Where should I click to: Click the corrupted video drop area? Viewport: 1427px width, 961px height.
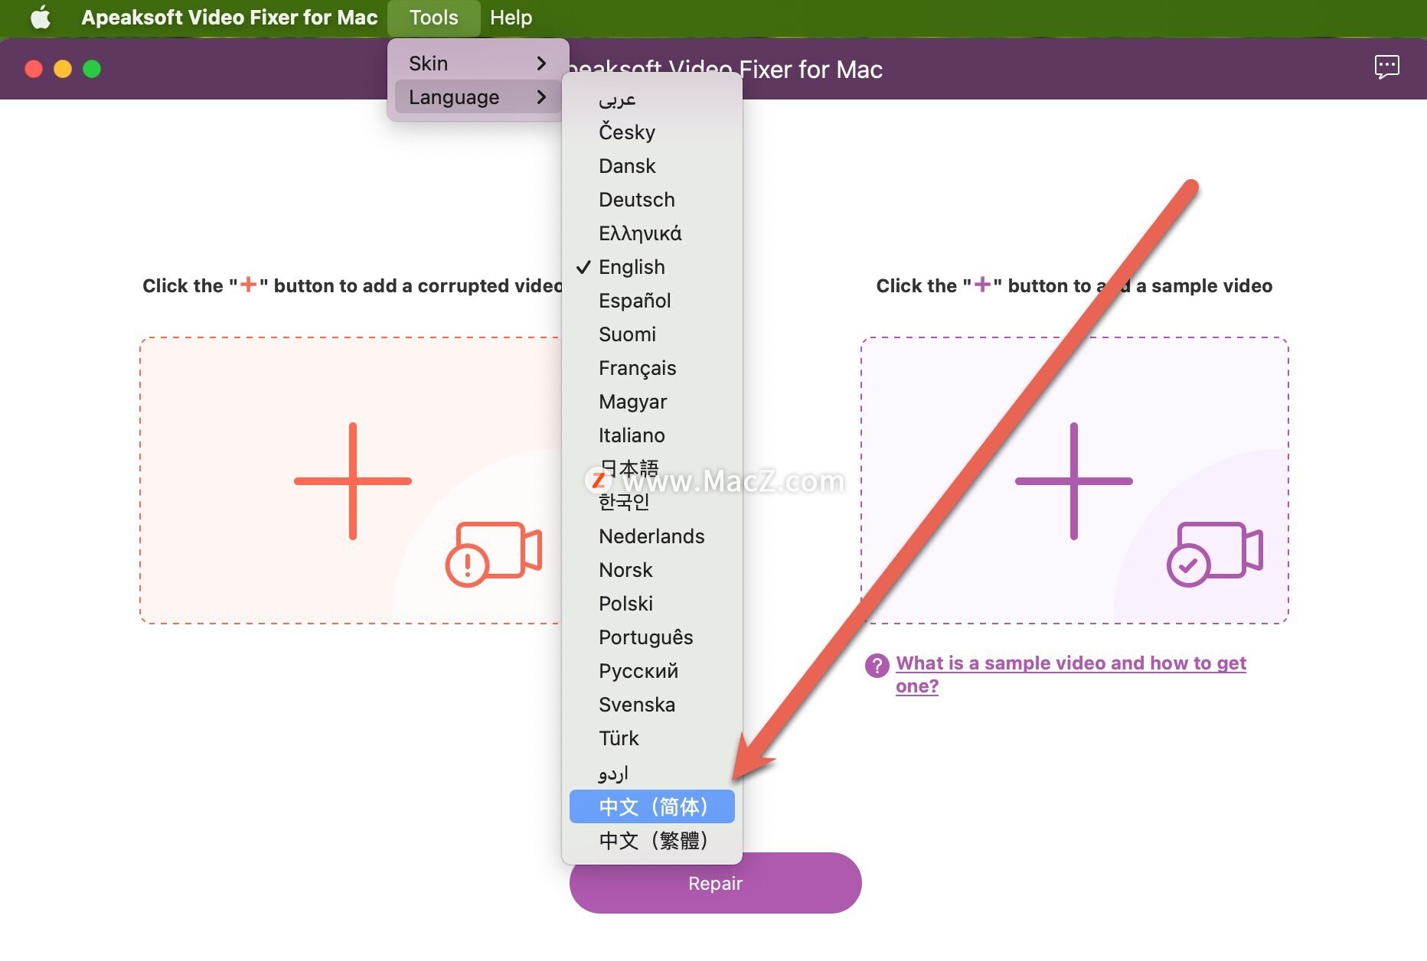351,480
